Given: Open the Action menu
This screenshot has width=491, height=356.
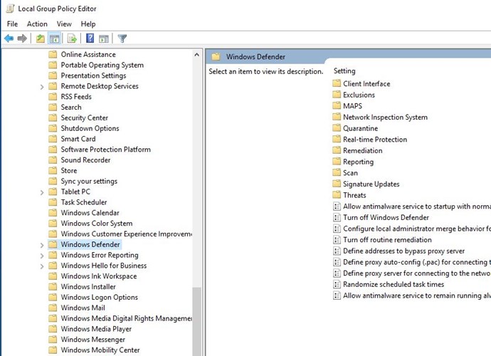Looking at the screenshot, I should pos(37,23).
